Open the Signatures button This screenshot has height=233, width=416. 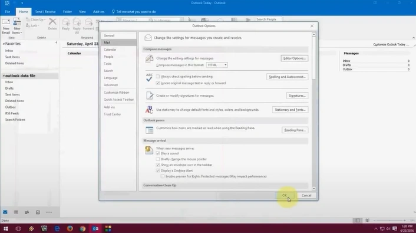click(297, 96)
